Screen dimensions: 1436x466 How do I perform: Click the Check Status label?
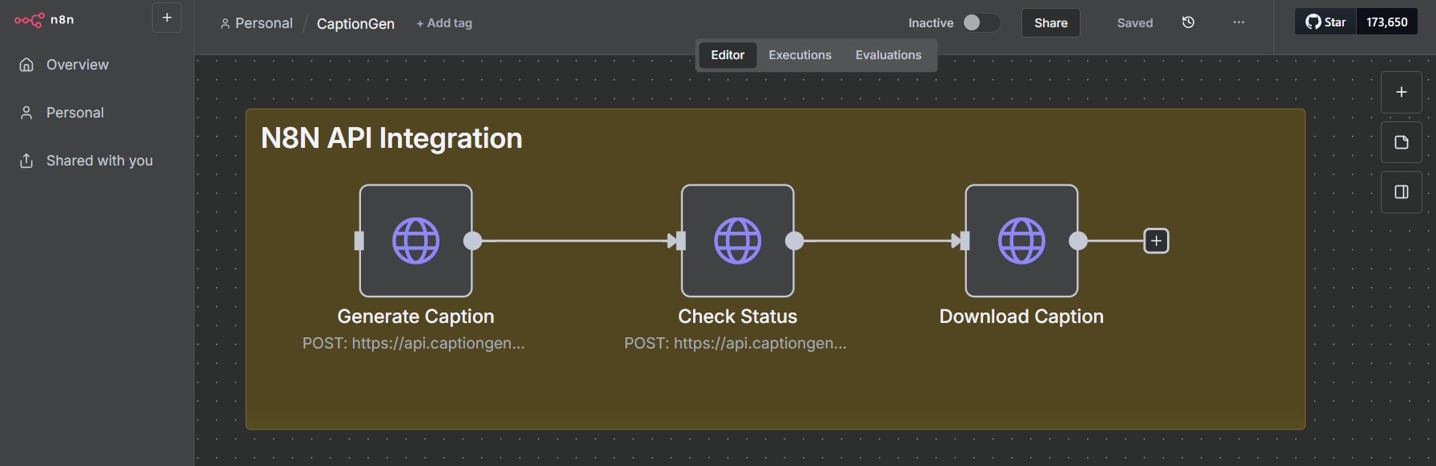738,317
